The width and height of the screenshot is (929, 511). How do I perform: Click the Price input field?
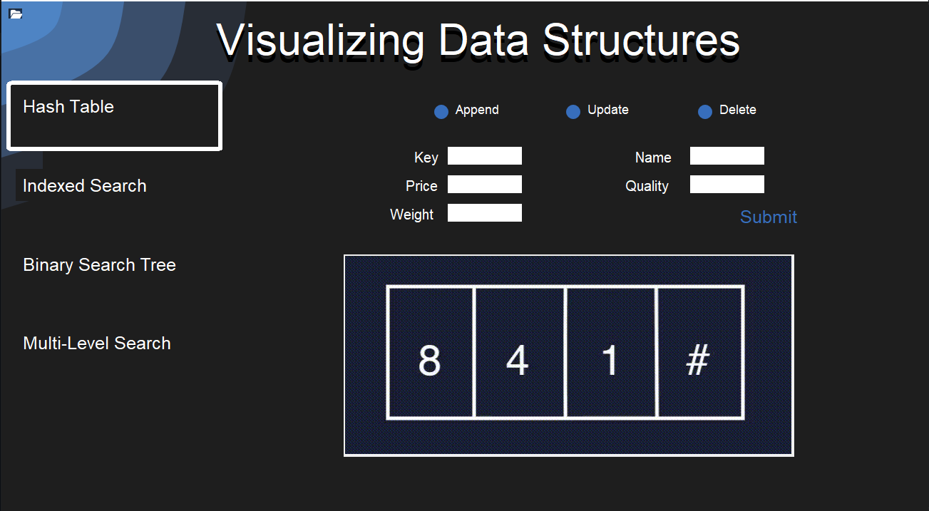(484, 184)
